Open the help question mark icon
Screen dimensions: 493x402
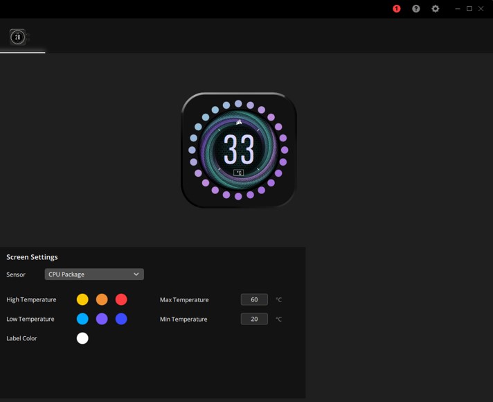(x=415, y=9)
